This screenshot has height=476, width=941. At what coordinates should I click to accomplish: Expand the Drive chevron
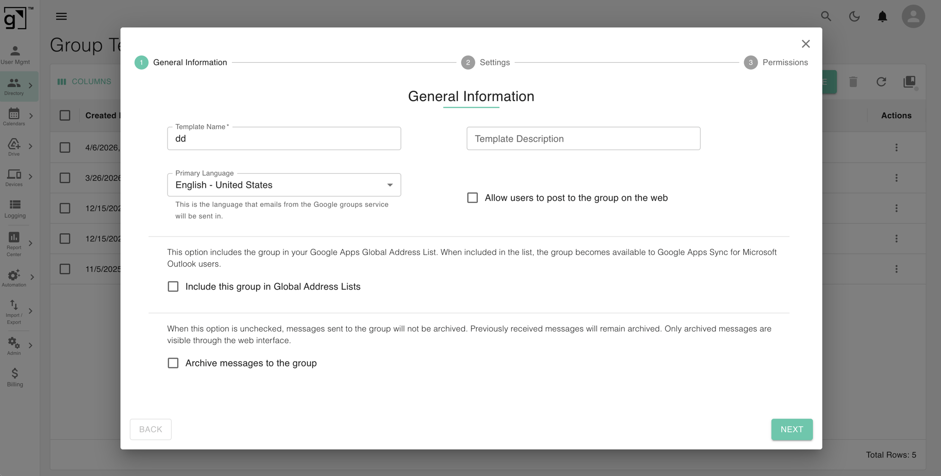coord(31,146)
